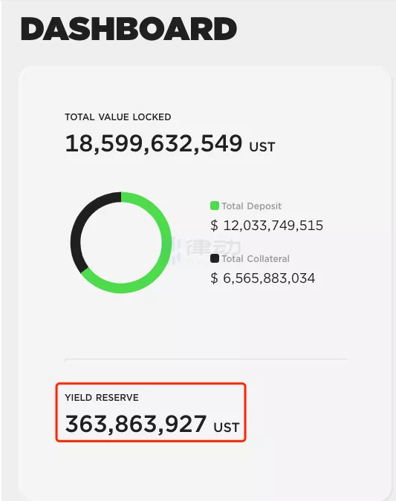Click the dollar sign before the deposit amount
Screen dimensions: 396x501
[214, 226]
